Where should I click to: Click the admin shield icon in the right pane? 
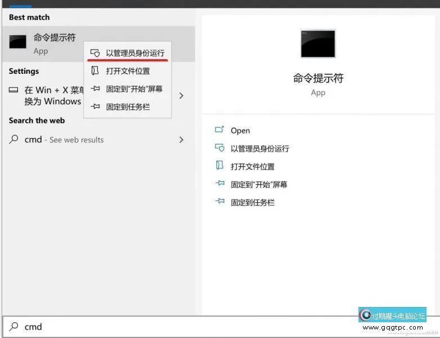tap(219, 148)
